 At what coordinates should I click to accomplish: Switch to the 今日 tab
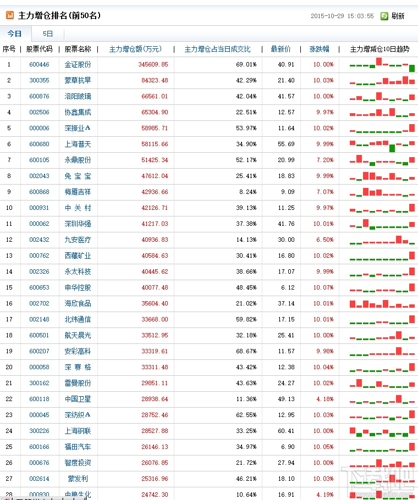15,34
